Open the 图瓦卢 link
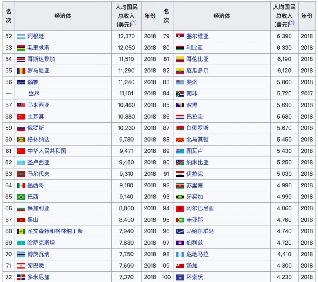318x282 pixels. coord(195,151)
